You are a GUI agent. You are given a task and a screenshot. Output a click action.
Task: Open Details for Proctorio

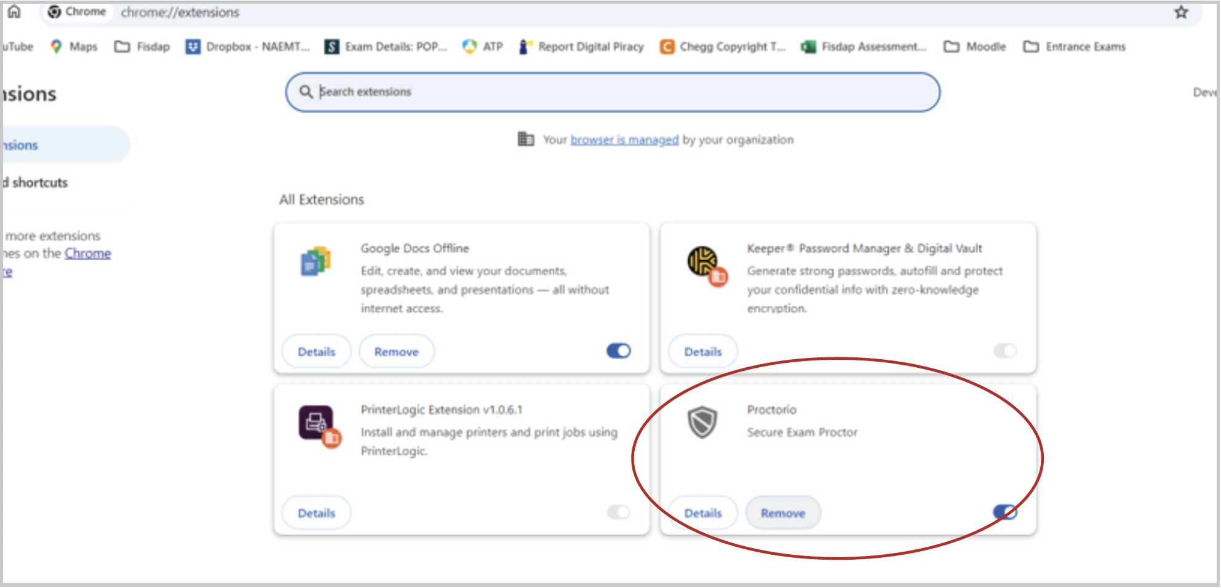tap(703, 513)
